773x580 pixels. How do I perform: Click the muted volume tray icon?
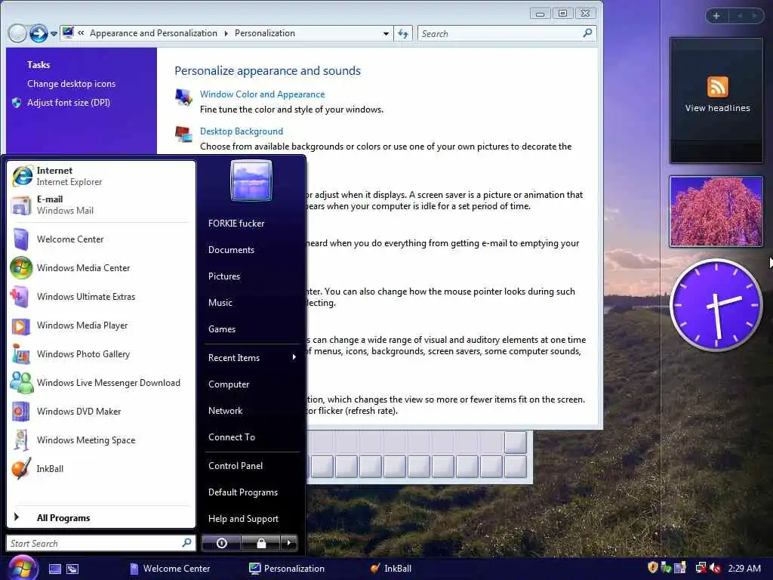coord(715,568)
